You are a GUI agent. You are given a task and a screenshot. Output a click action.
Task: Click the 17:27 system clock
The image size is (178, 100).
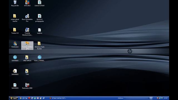pos(166,98)
